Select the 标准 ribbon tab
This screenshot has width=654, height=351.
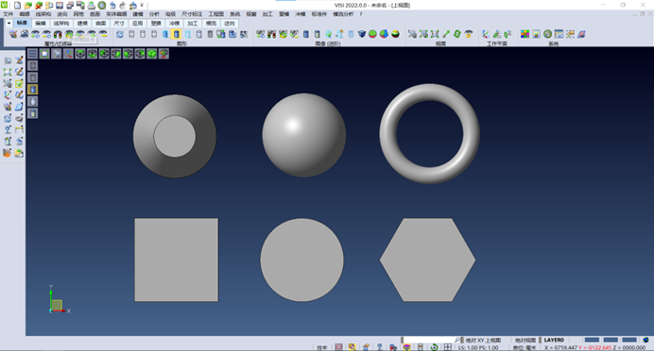[x=22, y=23]
